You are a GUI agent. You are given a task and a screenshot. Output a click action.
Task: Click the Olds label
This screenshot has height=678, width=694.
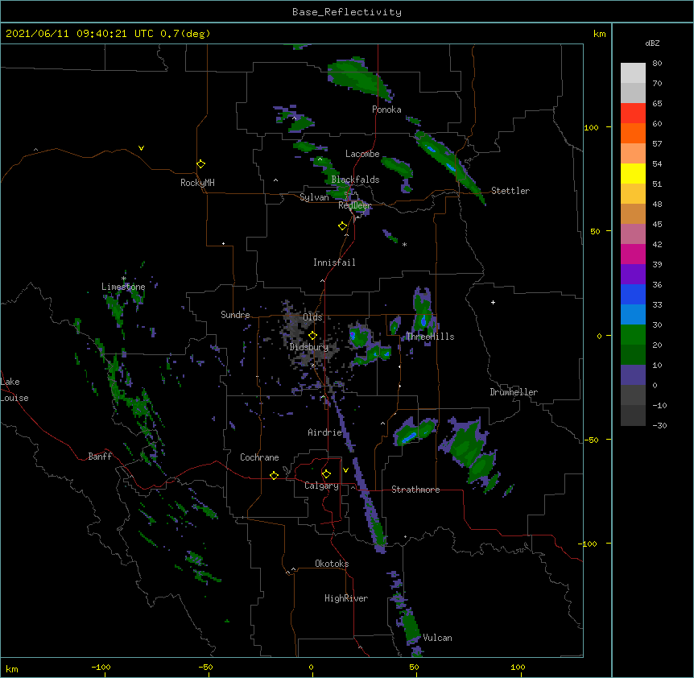coord(312,317)
